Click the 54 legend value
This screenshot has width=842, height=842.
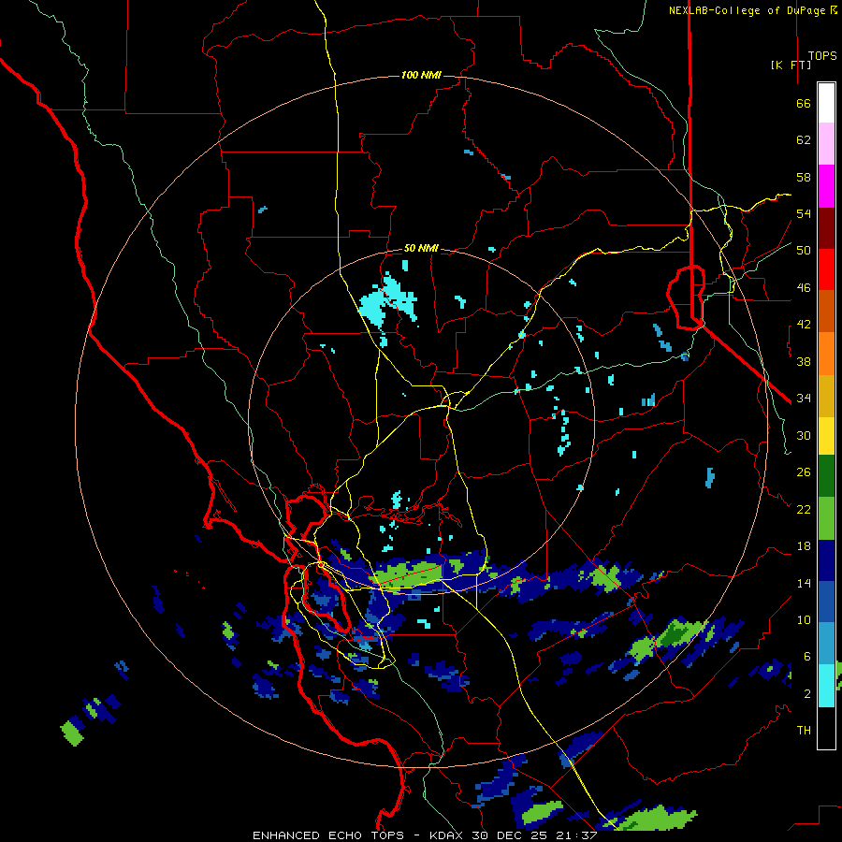(804, 213)
